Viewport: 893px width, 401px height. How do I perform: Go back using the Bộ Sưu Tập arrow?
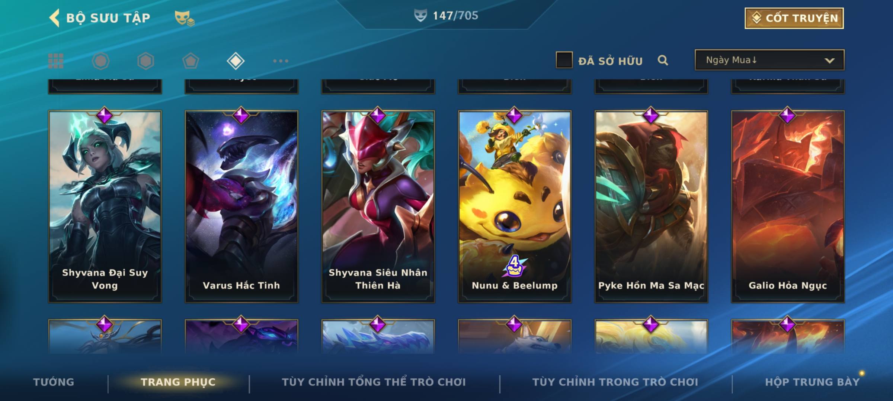point(54,18)
